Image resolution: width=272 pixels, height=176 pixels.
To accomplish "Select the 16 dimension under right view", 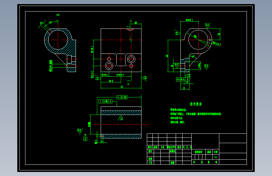I will [184, 88].
